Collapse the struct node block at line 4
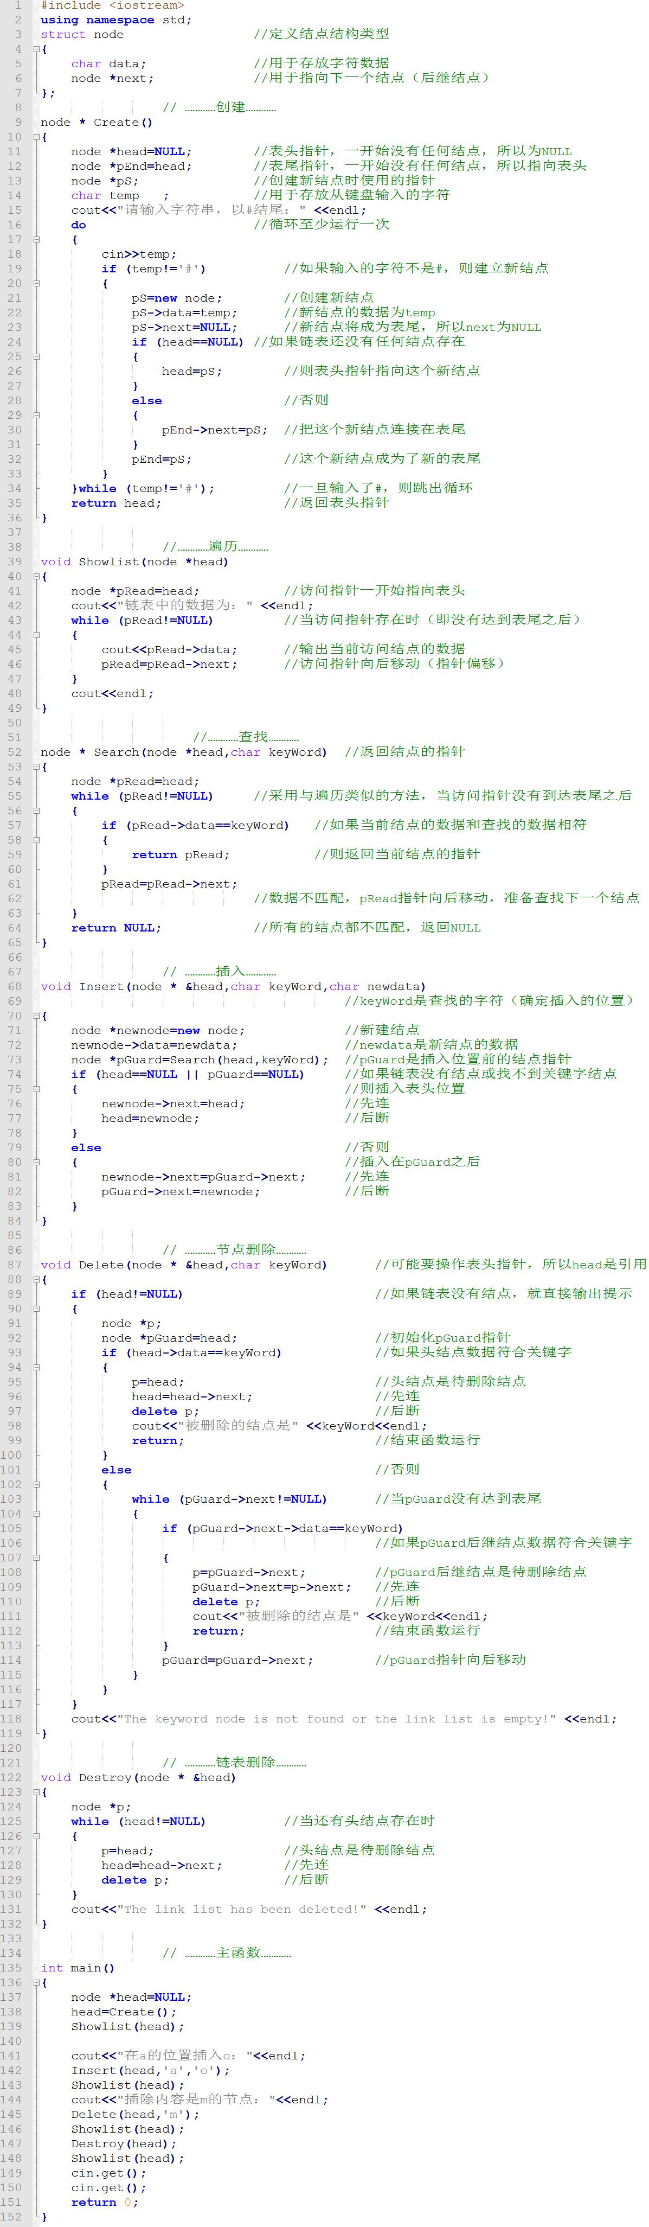This screenshot has width=649, height=2227. click(36, 49)
